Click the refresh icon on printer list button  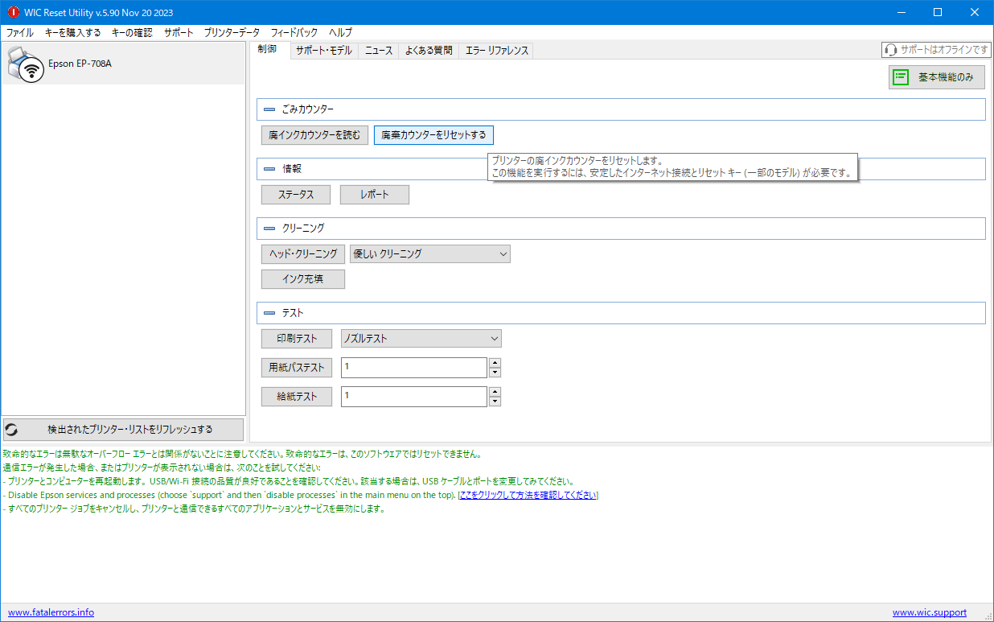(12, 430)
